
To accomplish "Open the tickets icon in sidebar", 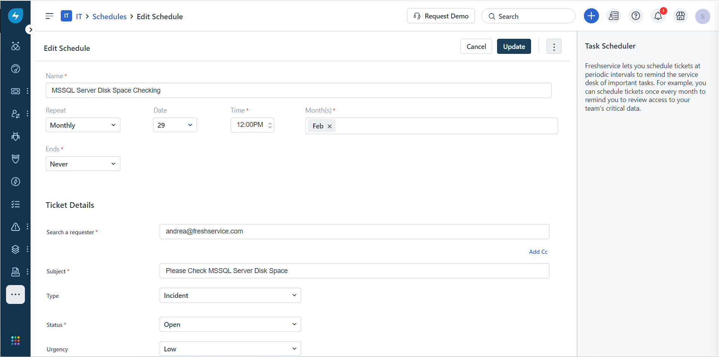I will [15, 91].
